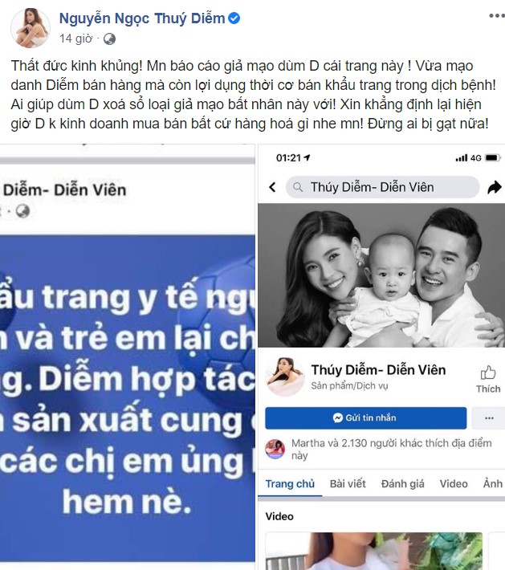Click the Thích thumbs-up icon
The width and height of the screenshot is (505, 570).
pos(488,373)
